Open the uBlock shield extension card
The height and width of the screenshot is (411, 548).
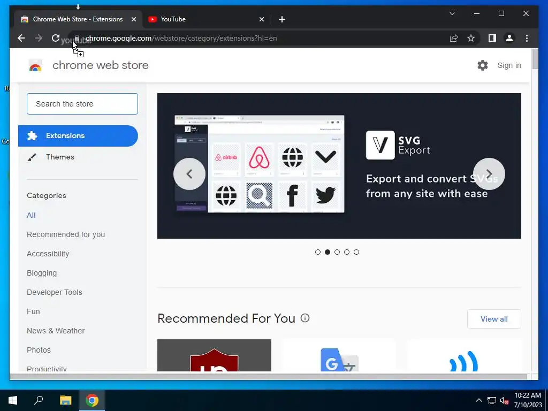pyautogui.click(x=214, y=355)
